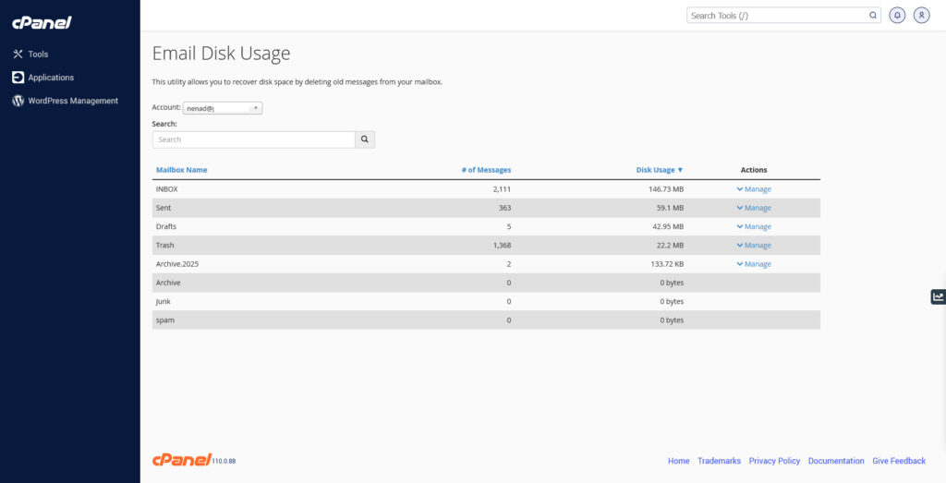Click the Applications sidebar icon
946x483 pixels.
tap(18, 78)
